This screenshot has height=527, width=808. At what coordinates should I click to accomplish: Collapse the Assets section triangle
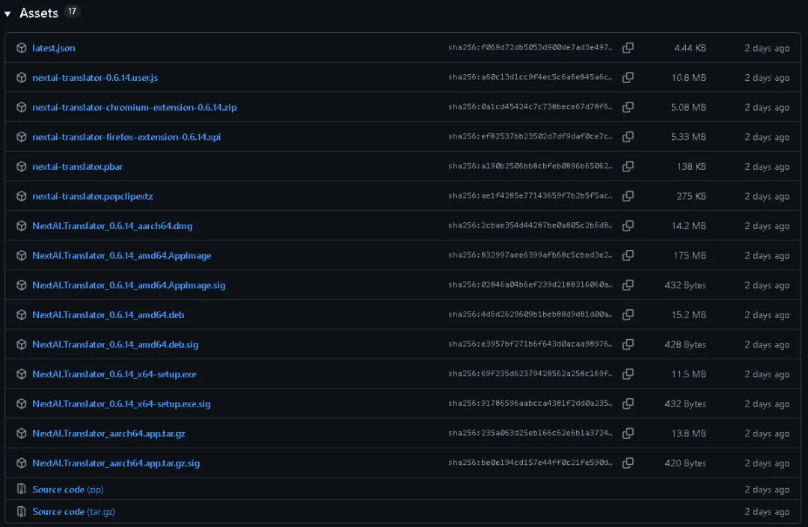[x=7, y=14]
